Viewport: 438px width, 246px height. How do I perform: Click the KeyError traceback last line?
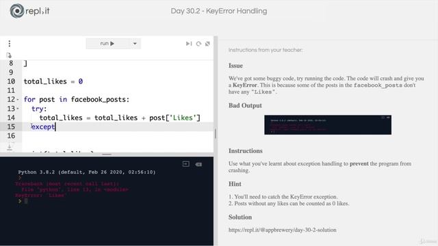(x=40, y=195)
